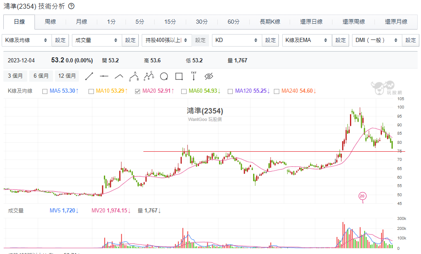The width and height of the screenshot is (421, 254).
Task: Click the pink 20 marker on chart
Action: tap(362, 196)
